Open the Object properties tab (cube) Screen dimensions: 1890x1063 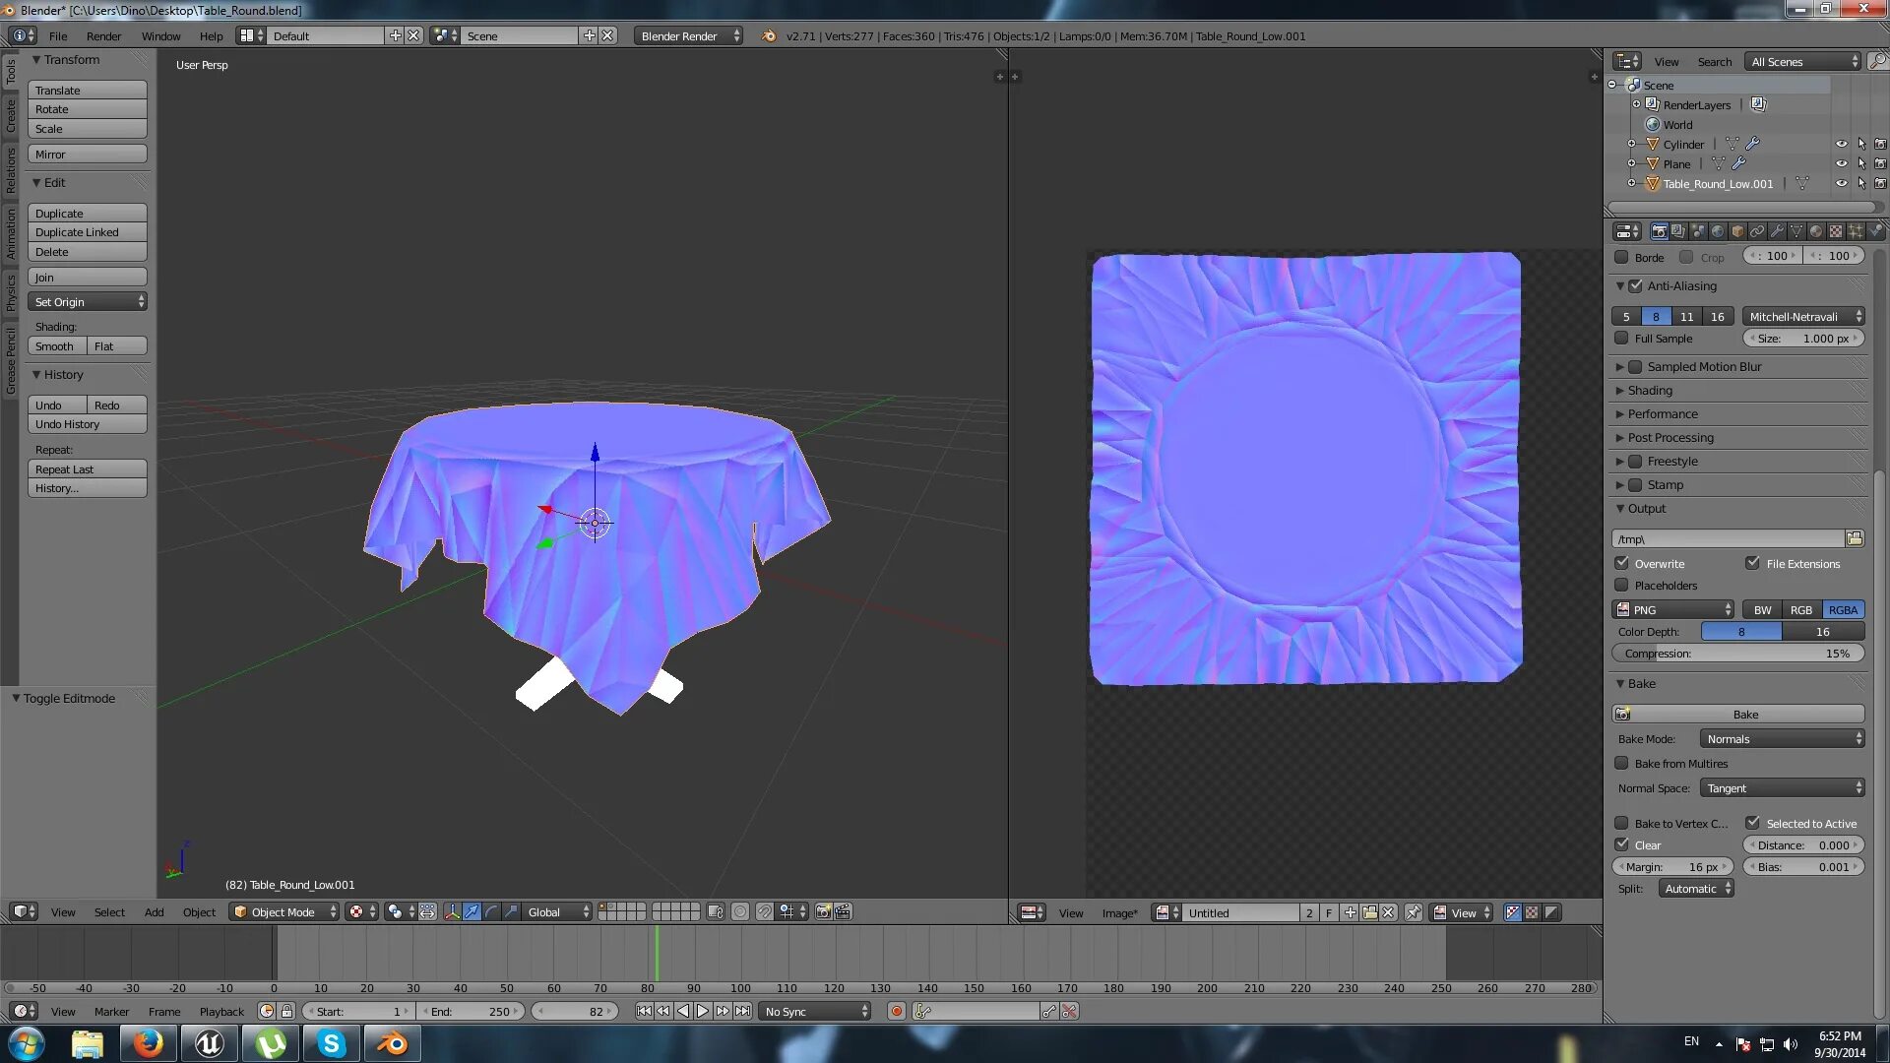coord(1737,231)
